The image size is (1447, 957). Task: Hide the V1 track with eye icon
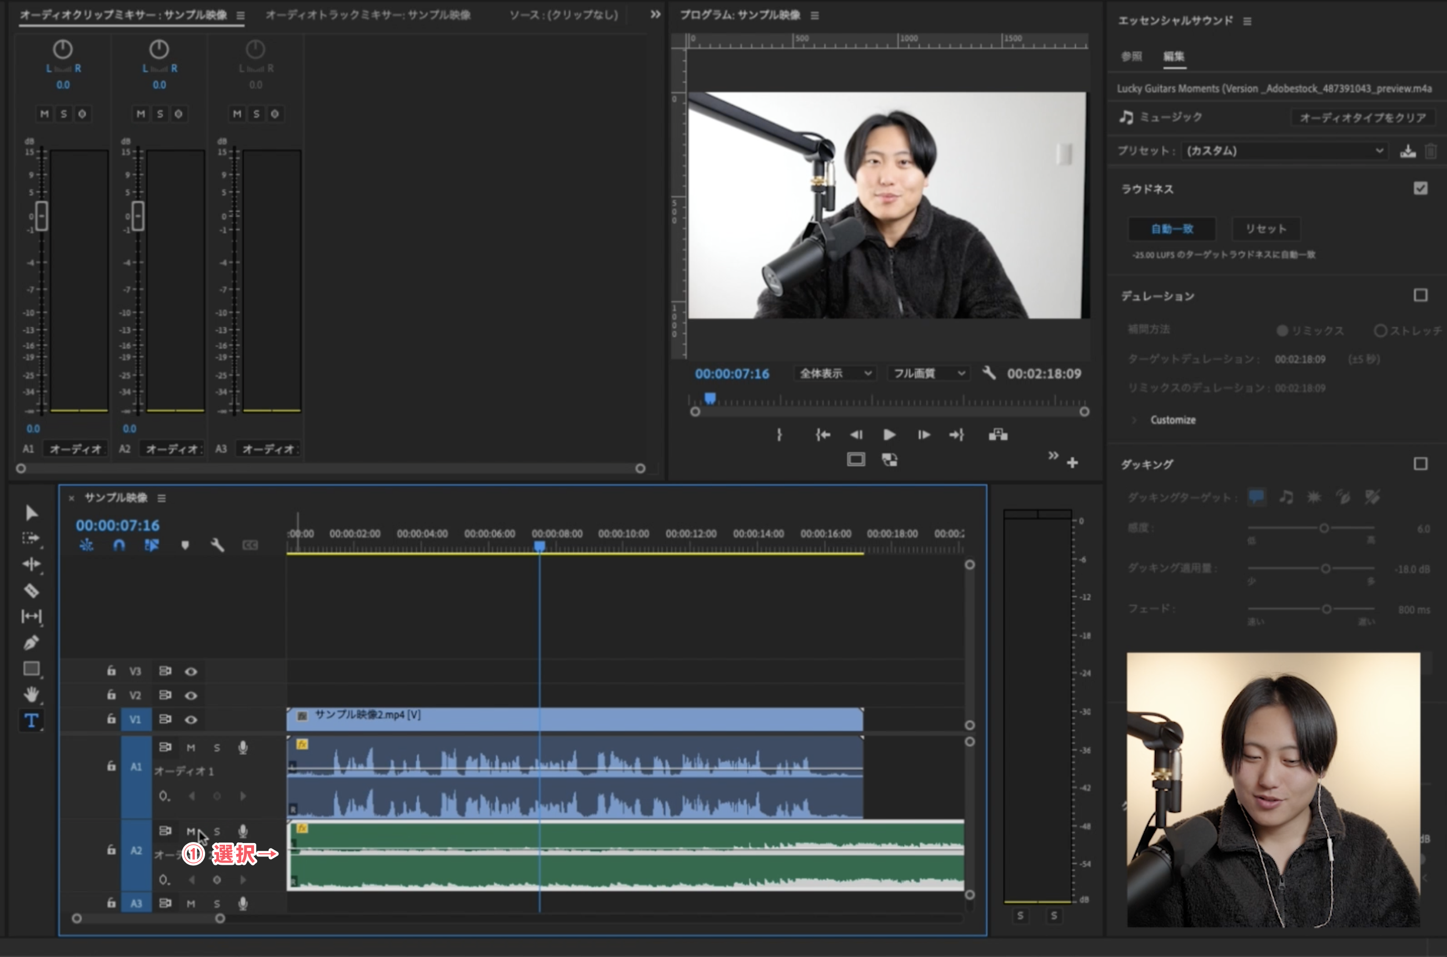click(191, 720)
